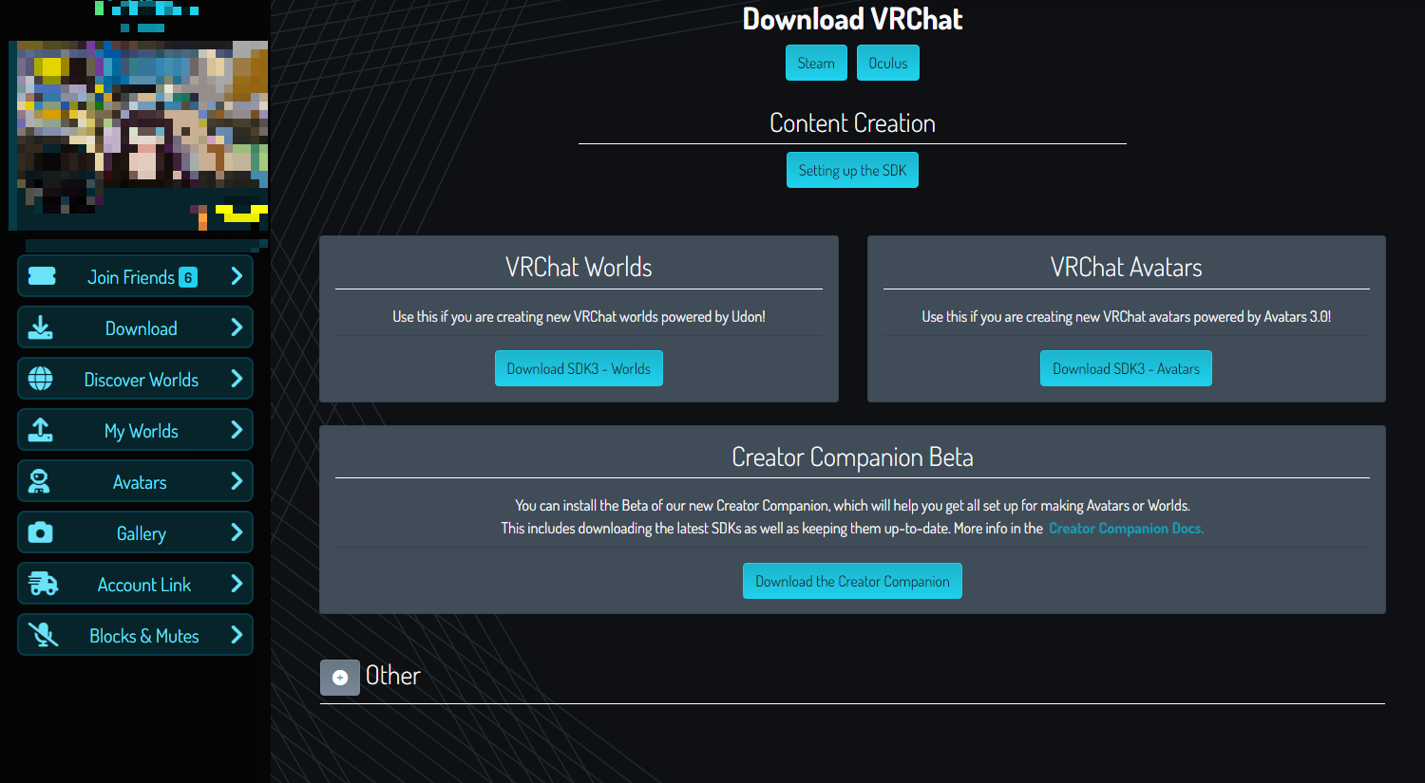Go to Discover Worlds menu label

pos(142,380)
